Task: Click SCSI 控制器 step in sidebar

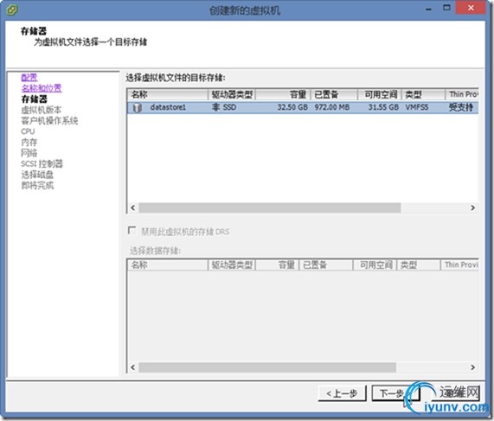Action: pyautogui.click(x=42, y=163)
